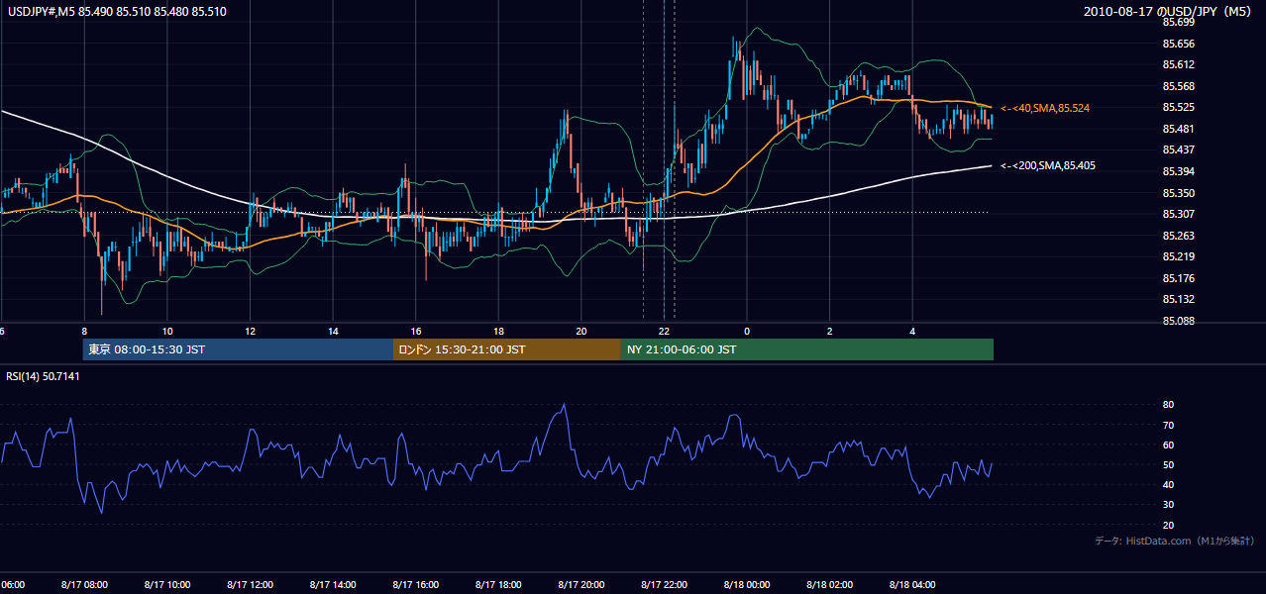Click the HistData.com data source text
The image size is (1266, 594).
coord(1175,541)
